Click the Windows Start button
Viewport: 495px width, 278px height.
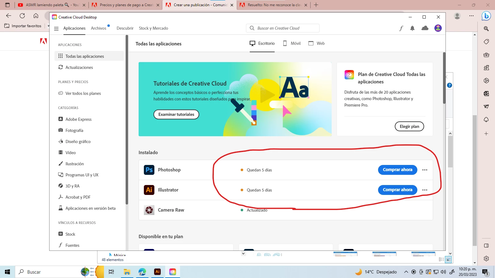coord(7,272)
